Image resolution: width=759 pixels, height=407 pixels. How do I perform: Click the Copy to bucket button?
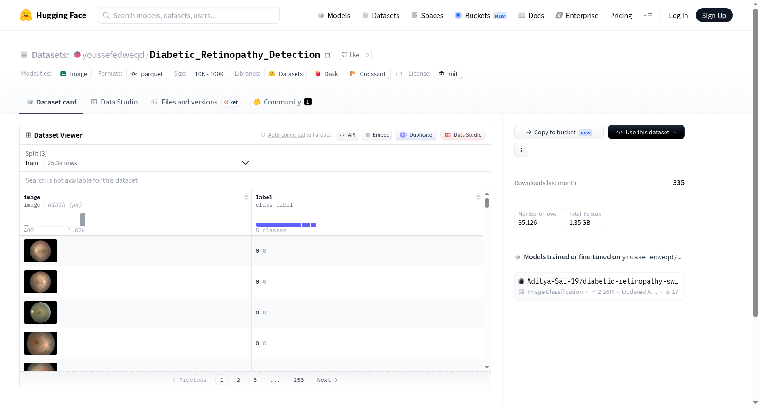point(559,132)
